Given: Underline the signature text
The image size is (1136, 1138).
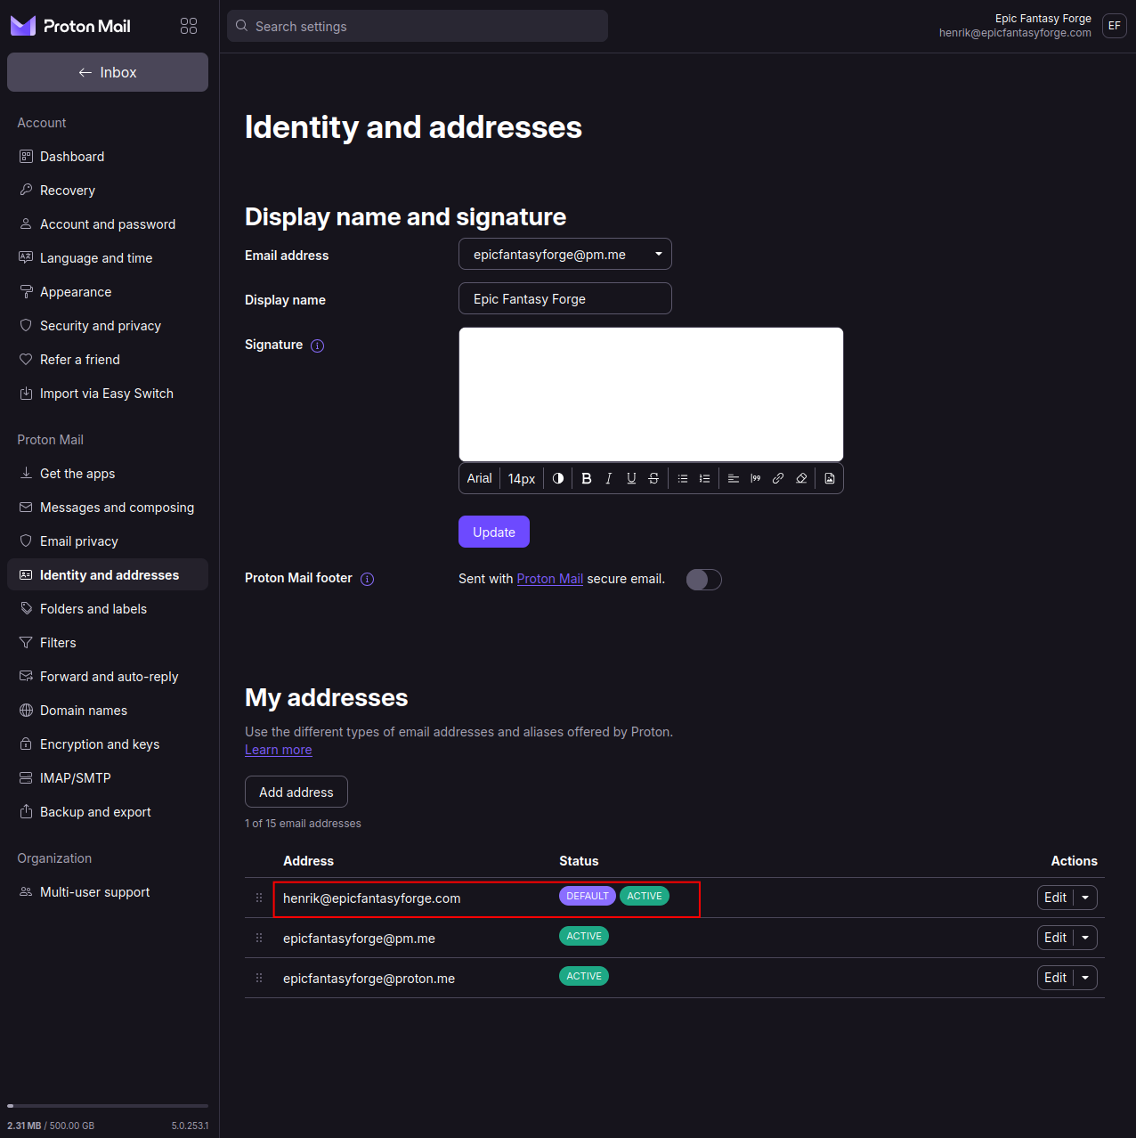Looking at the screenshot, I should click(x=631, y=478).
